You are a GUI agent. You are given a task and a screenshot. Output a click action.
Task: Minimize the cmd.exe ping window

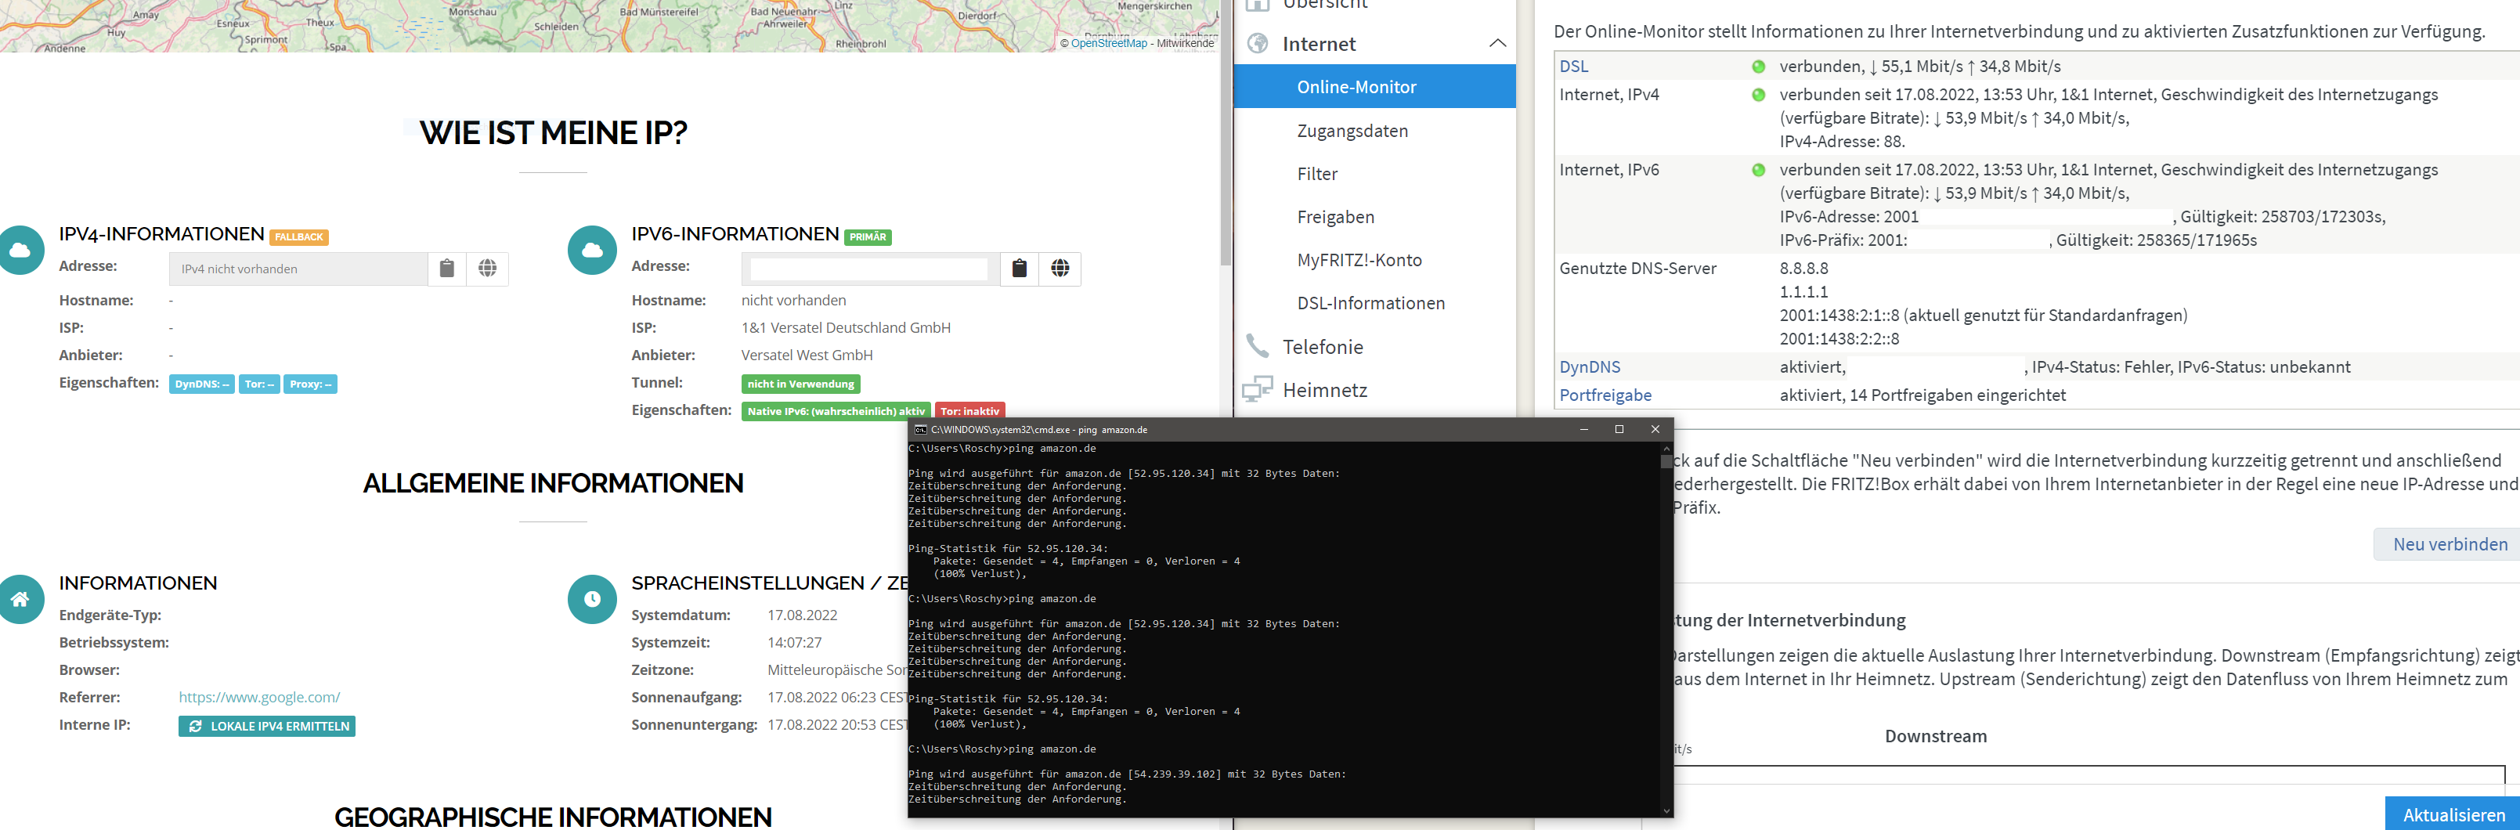pos(1583,429)
